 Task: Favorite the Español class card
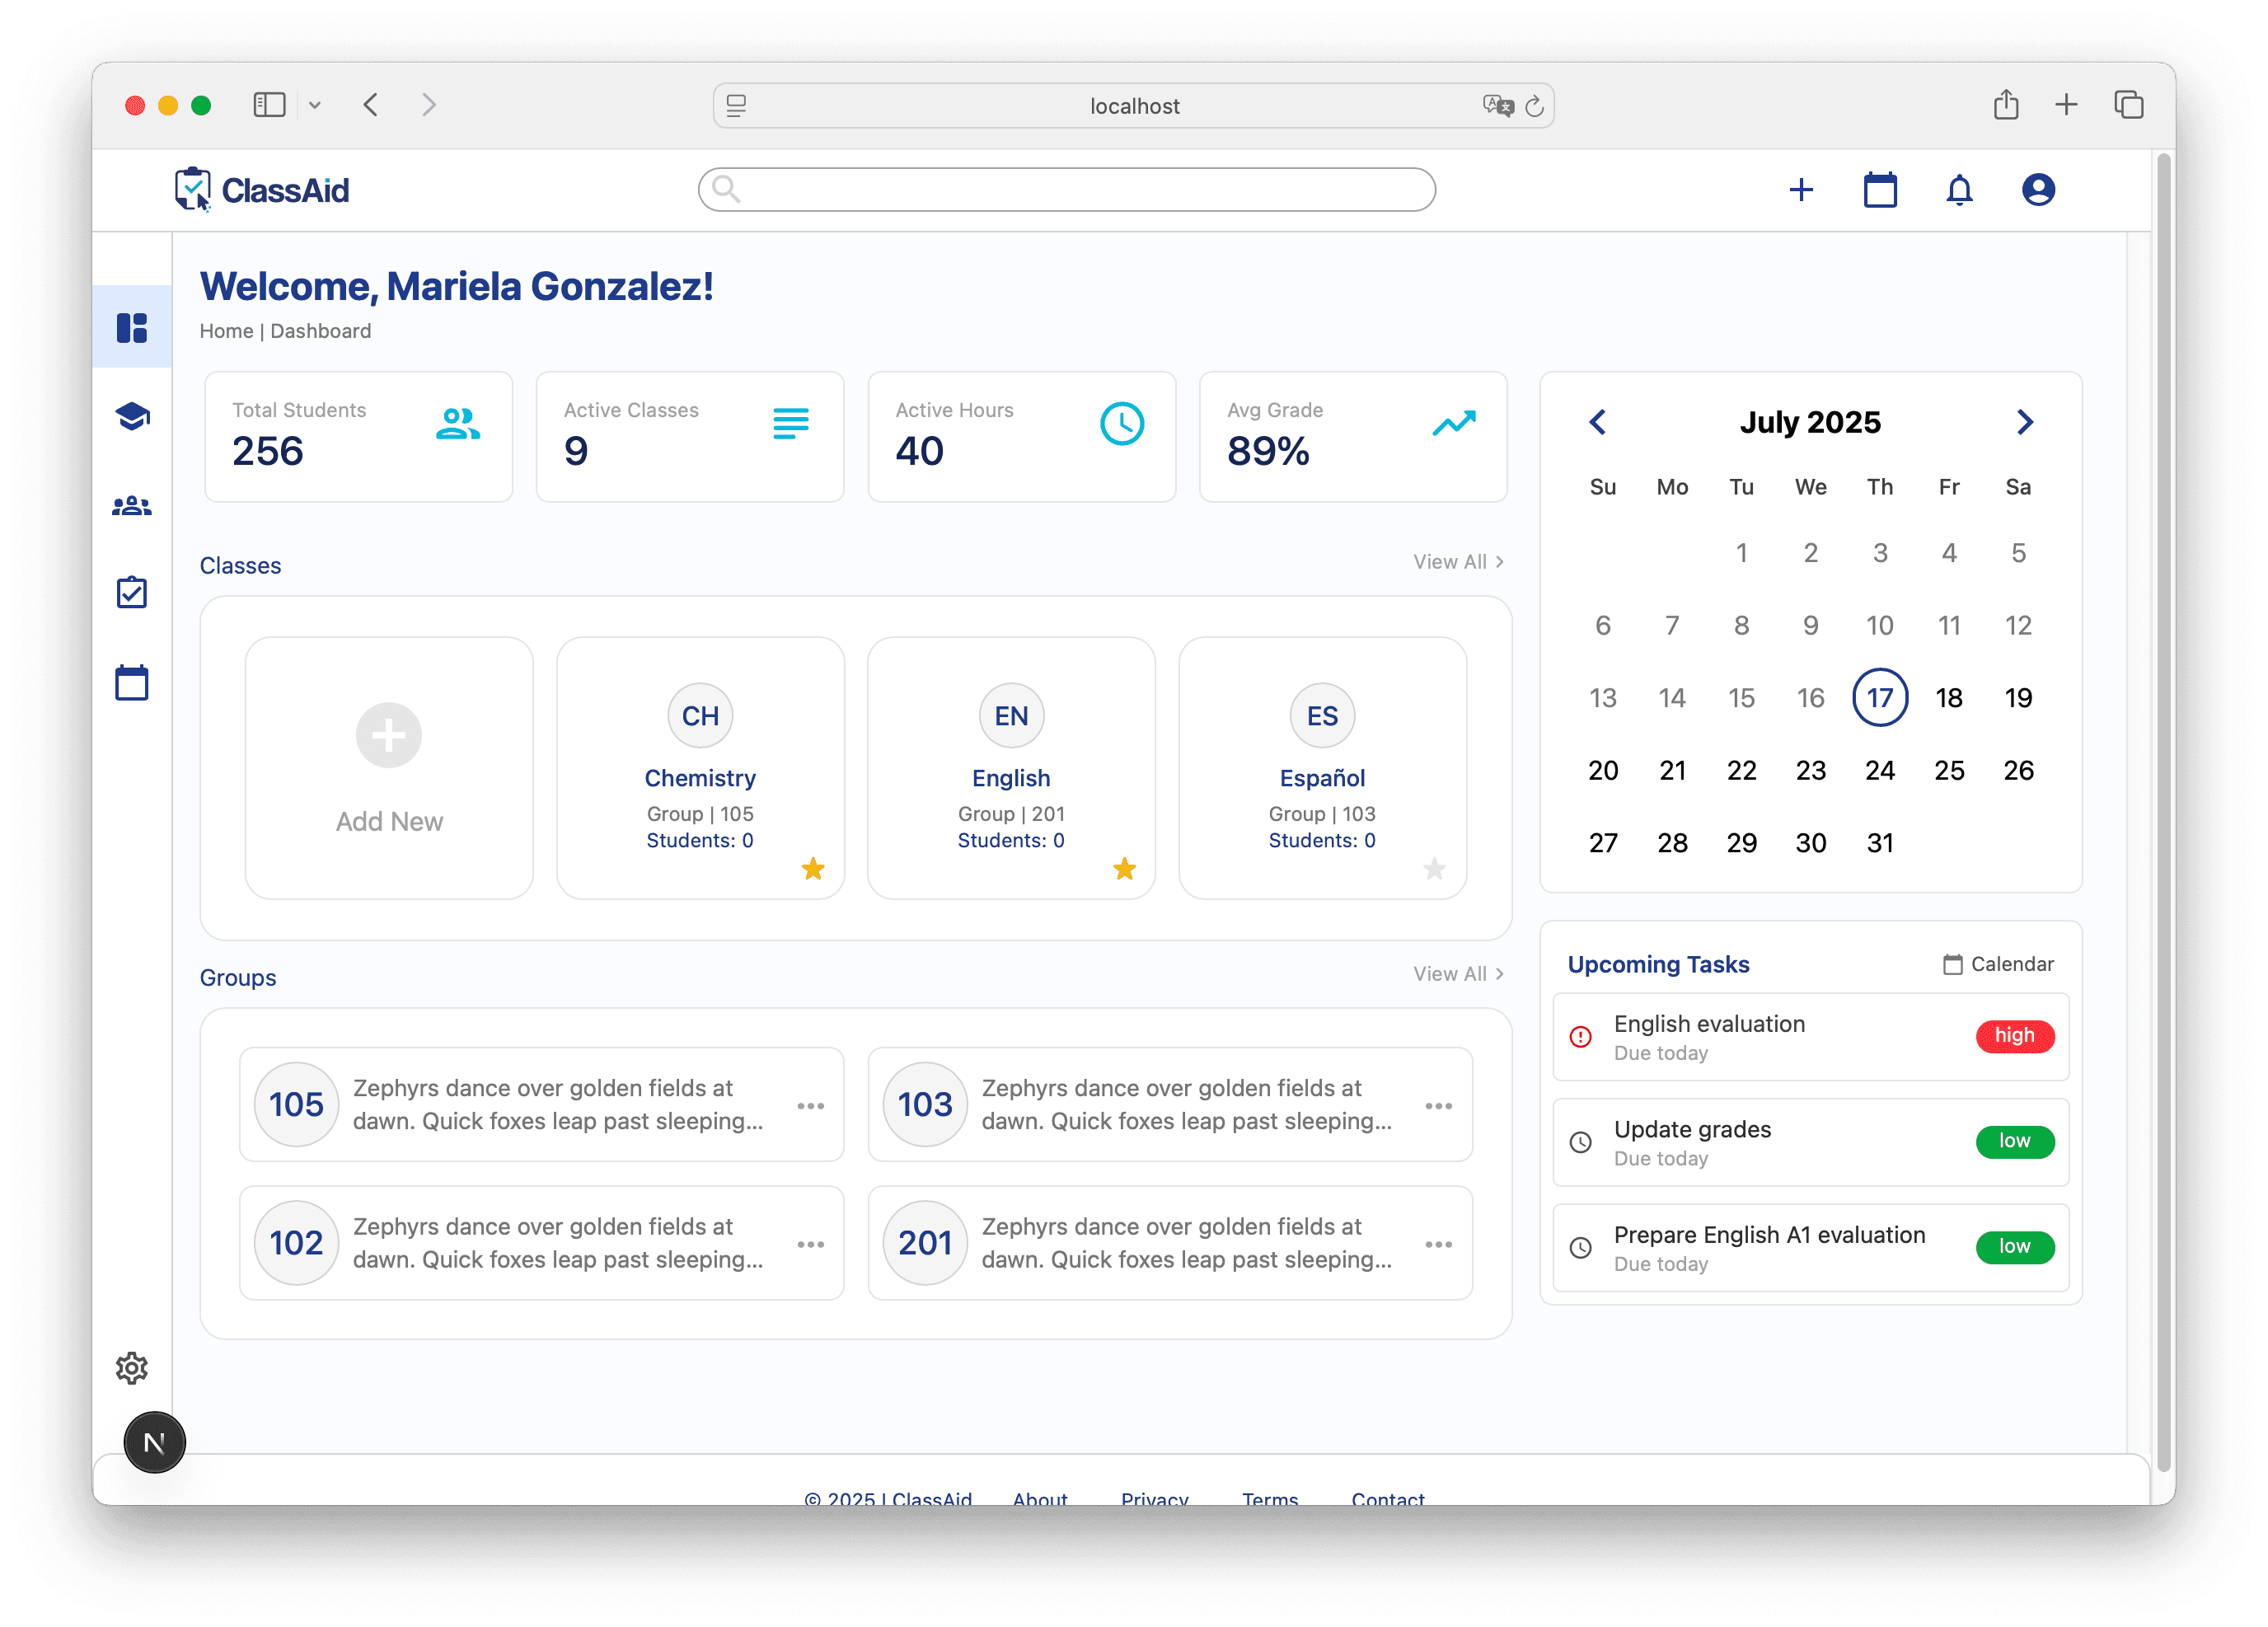click(x=1435, y=869)
